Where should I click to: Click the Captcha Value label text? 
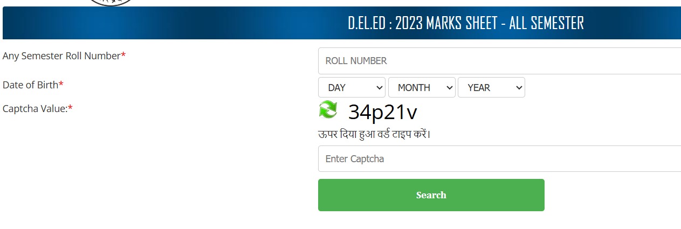[x=35, y=108]
